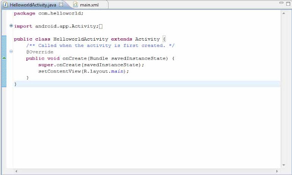Viewport: 292px width, 175px height.
Task: Switch to the HelloworldActivity.java tab
Action: tap(33, 5)
